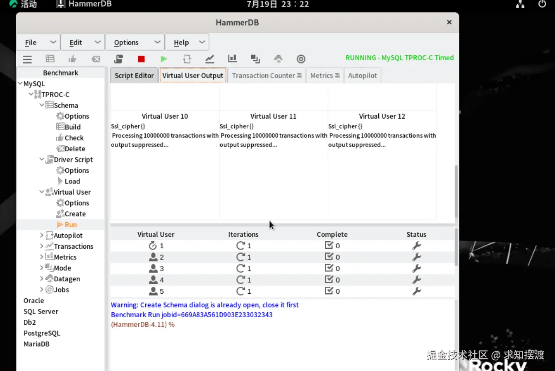555x371 pixels.
Task: Expand the Datagen tree branch
Action: [x=42, y=278]
